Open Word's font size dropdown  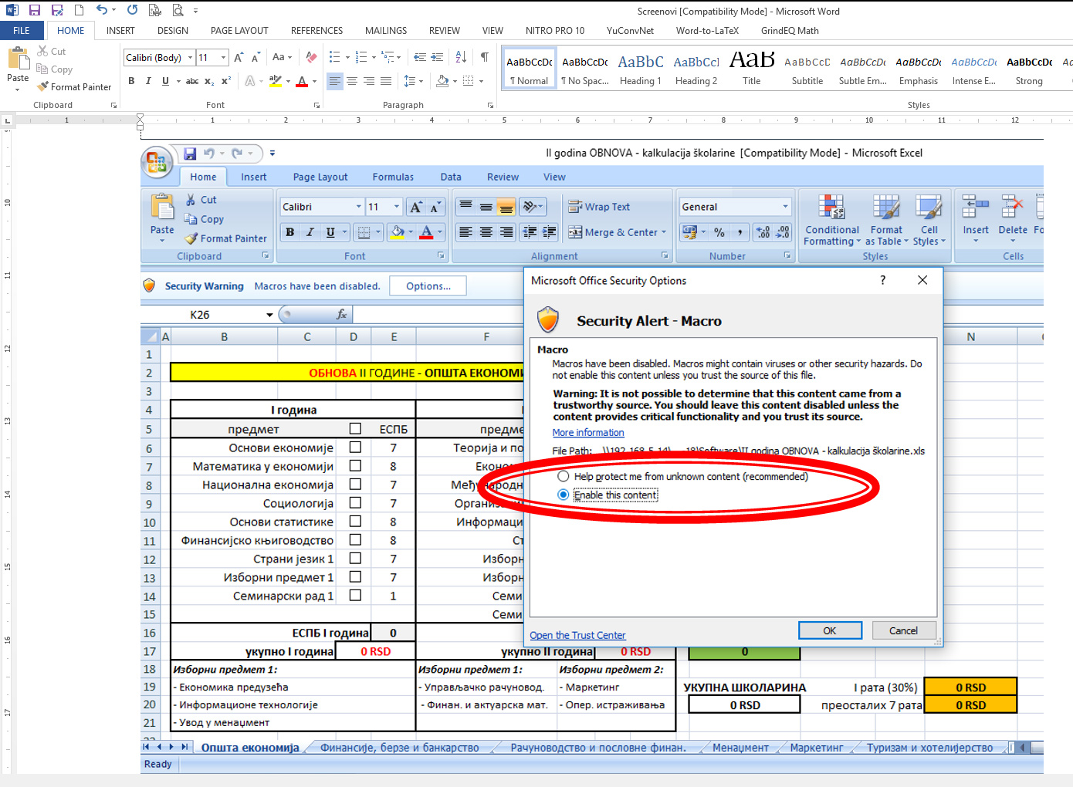[223, 57]
